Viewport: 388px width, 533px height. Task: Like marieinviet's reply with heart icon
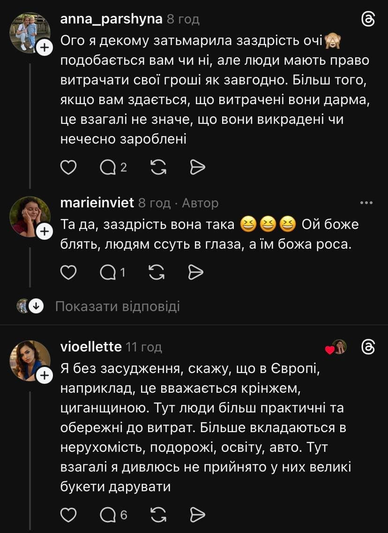pyautogui.click(x=69, y=272)
